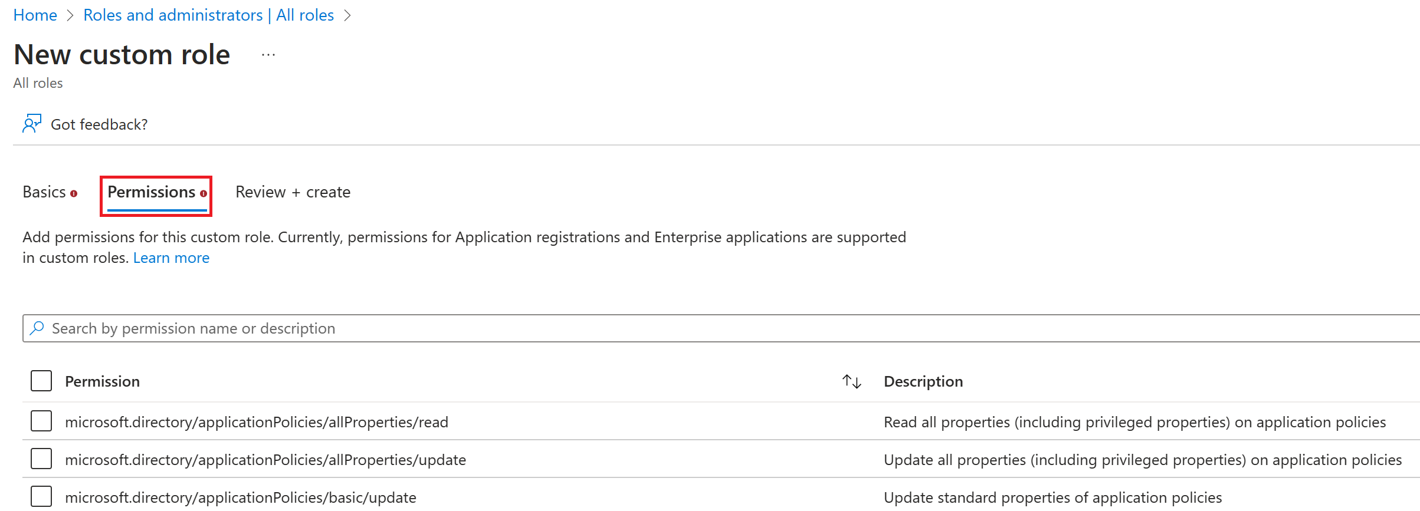This screenshot has height=511, width=1420.
Task: Check applicationPolicies/allProperties/update permission
Action: (x=41, y=459)
